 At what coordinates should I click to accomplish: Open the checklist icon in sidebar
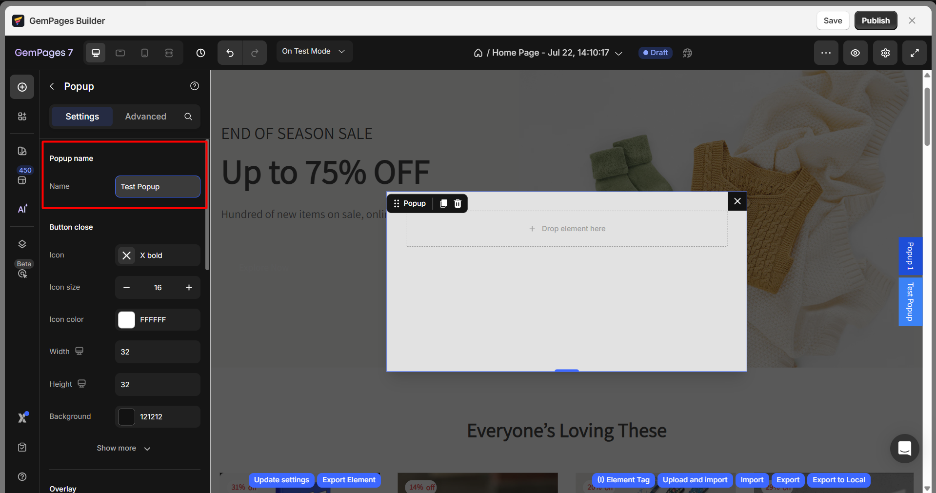22,447
